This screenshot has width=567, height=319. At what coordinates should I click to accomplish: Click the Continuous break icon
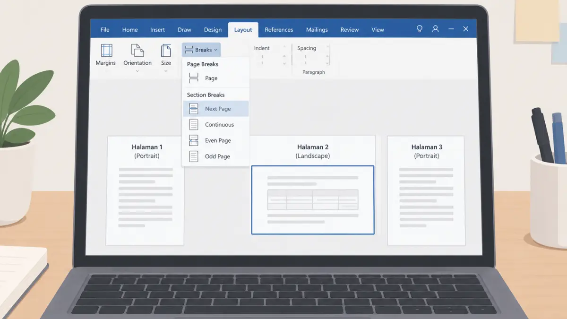pos(194,125)
